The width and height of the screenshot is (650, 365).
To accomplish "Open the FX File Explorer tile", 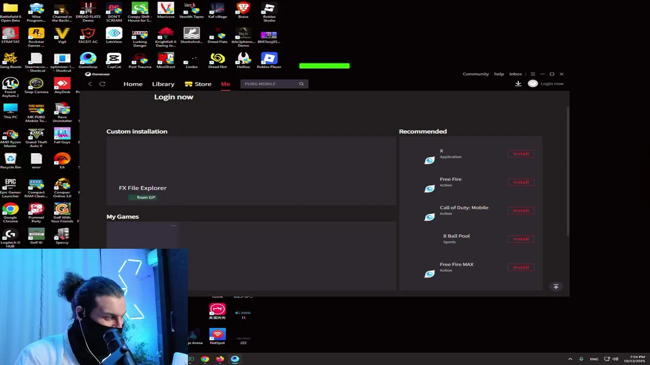I will point(143,188).
